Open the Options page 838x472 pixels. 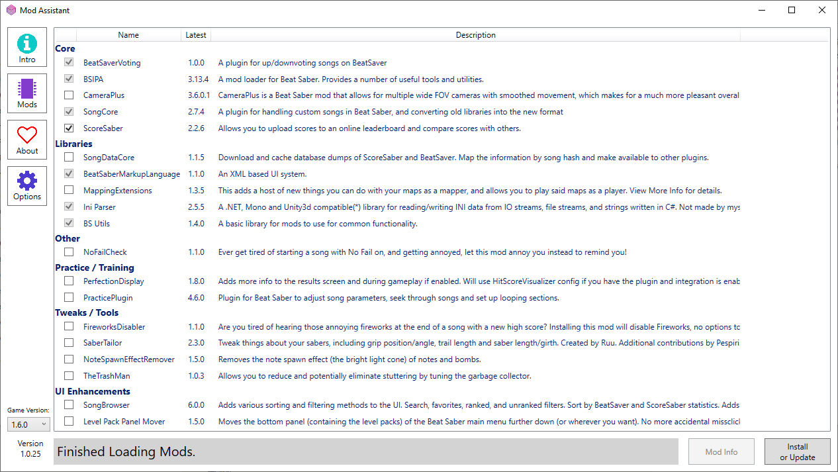coord(27,186)
